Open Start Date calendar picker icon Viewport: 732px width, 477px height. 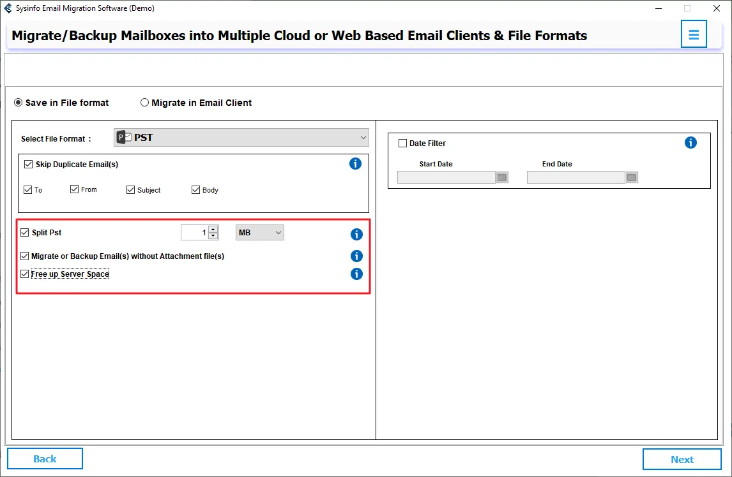(502, 177)
